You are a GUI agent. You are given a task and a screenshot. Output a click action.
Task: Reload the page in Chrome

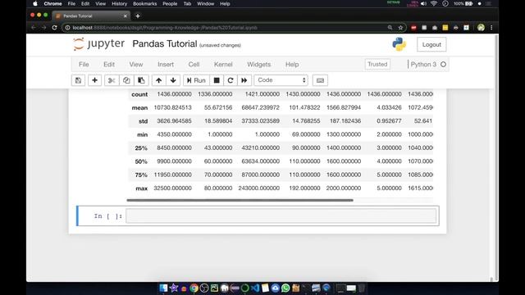[x=54, y=28]
